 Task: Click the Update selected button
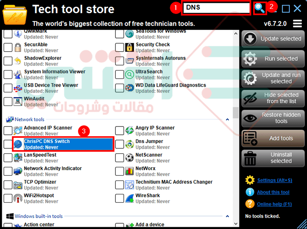click(x=273, y=39)
